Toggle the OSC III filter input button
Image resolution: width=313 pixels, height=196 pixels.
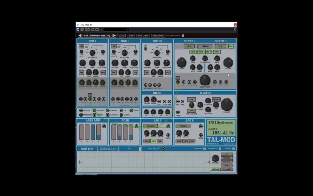pos(209,52)
